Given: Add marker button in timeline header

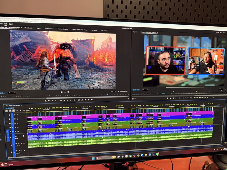Looking at the screenshot, I should 17,111.
